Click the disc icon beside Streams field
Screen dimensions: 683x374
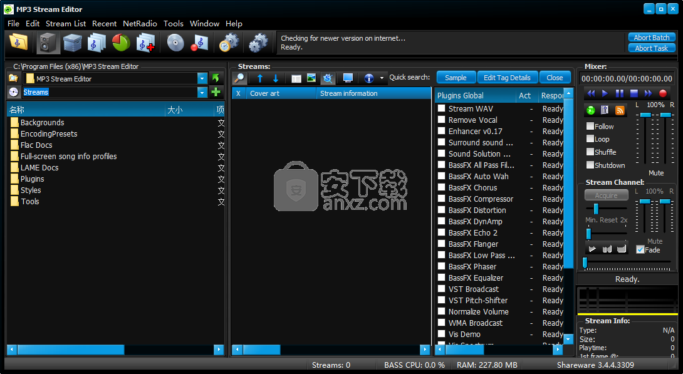pos(14,92)
